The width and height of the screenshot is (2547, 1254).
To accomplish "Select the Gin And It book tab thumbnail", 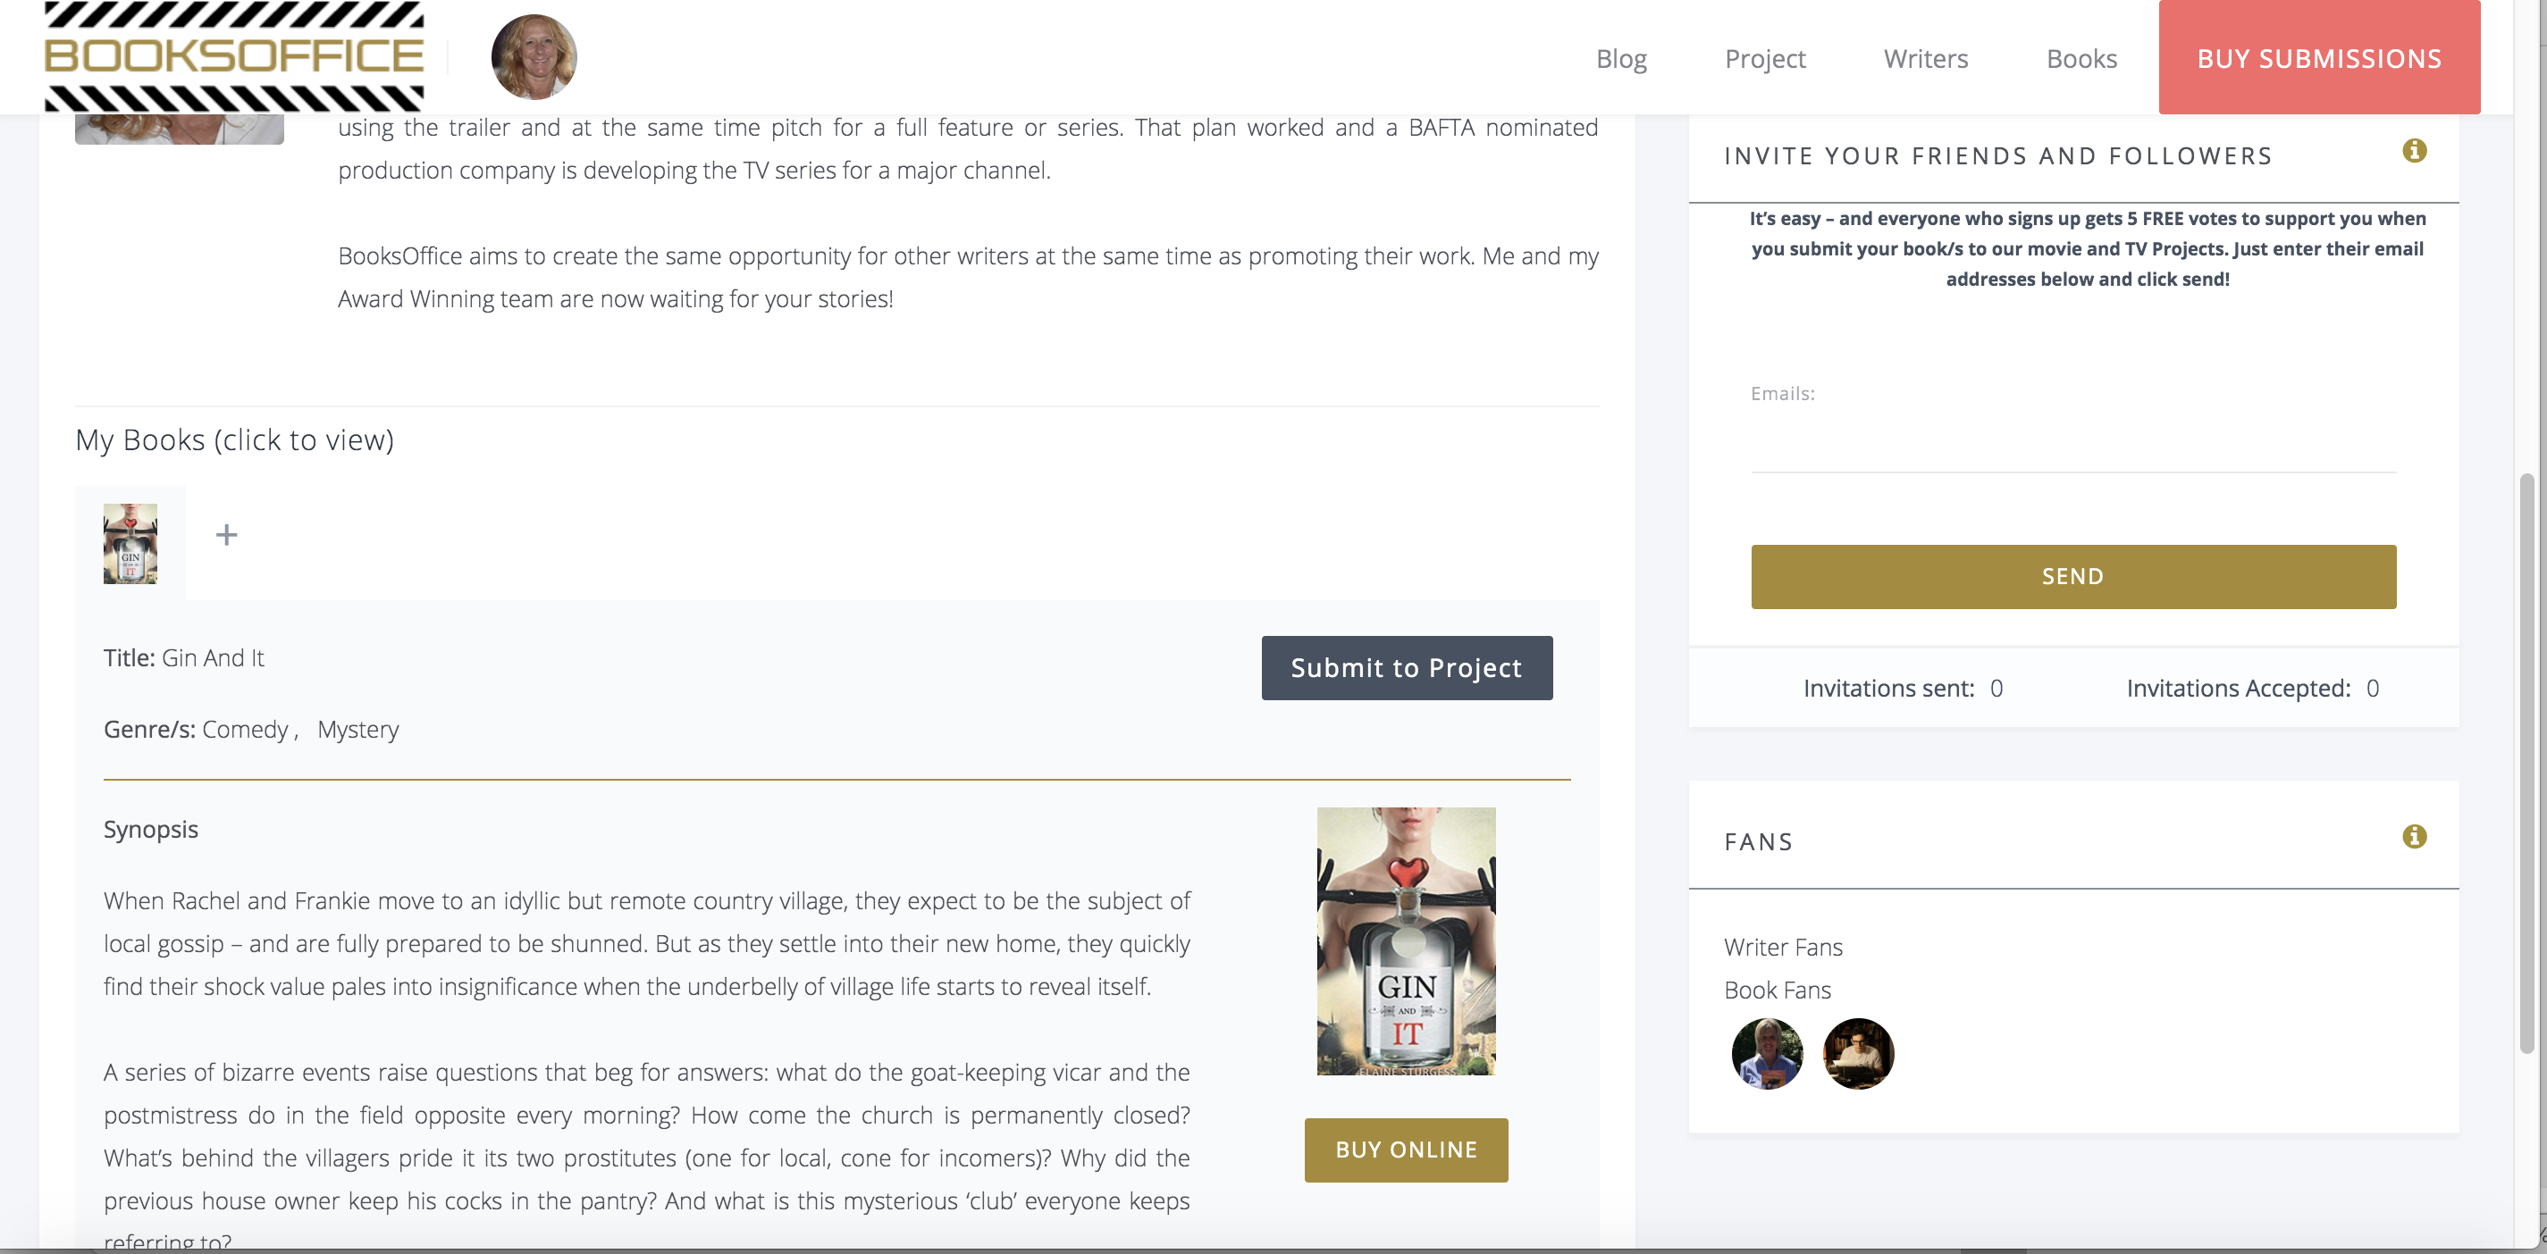I will pos(130,544).
